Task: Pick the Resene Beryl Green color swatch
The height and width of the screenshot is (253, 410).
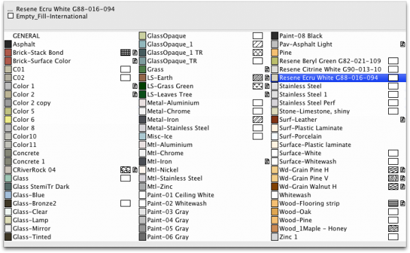Action: coord(275,61)
